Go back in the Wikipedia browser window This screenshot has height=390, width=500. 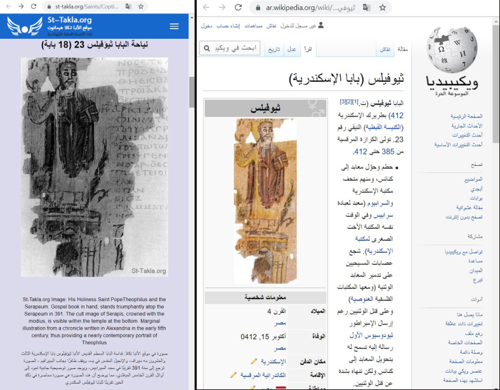pyautogui.click(x=206, y=8)
